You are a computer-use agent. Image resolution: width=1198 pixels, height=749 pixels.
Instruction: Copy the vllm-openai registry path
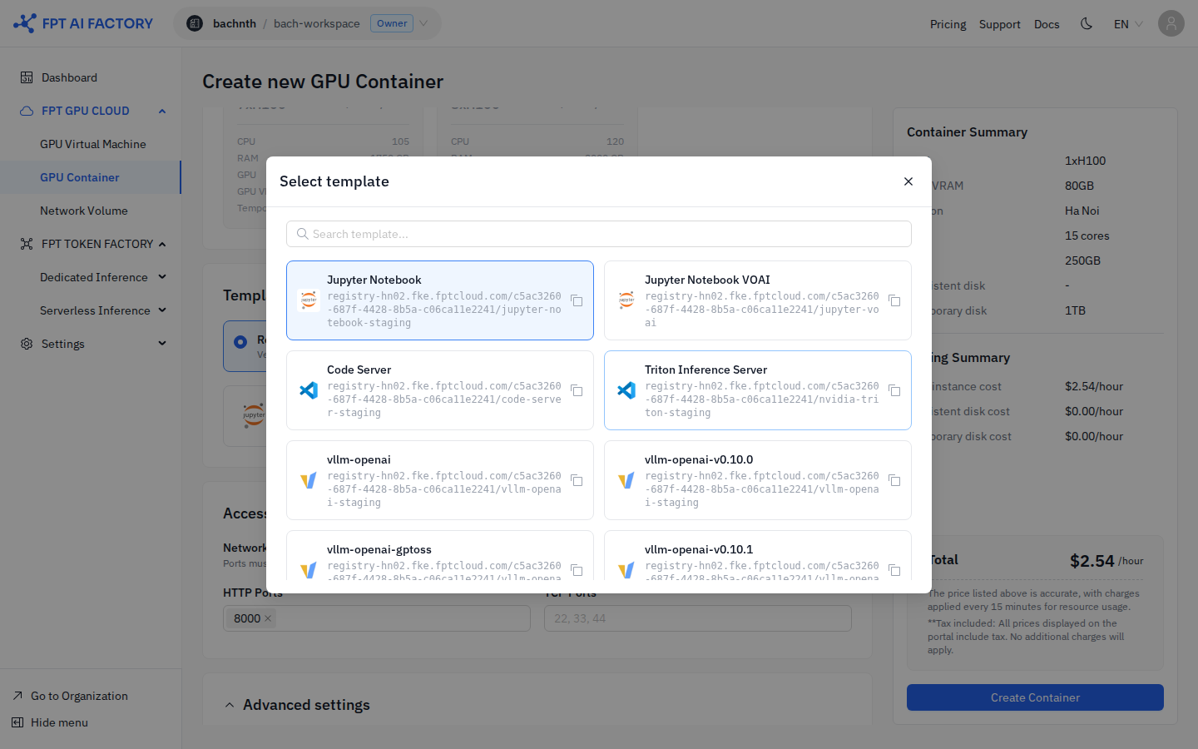(x=577, y=480)
